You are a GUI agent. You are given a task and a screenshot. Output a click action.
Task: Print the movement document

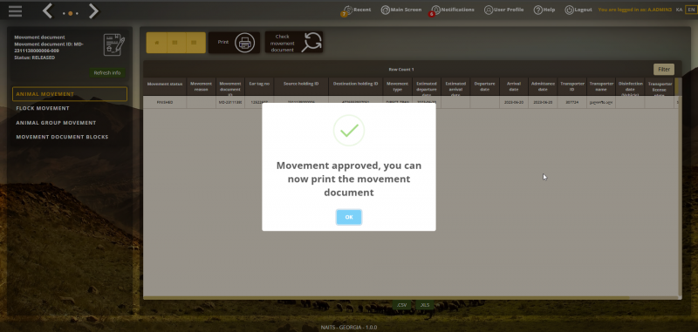click(234, 43)
